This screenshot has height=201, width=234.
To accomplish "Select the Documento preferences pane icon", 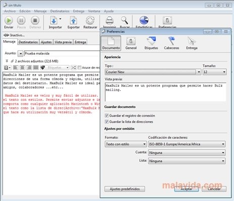I will click(111, 43).
